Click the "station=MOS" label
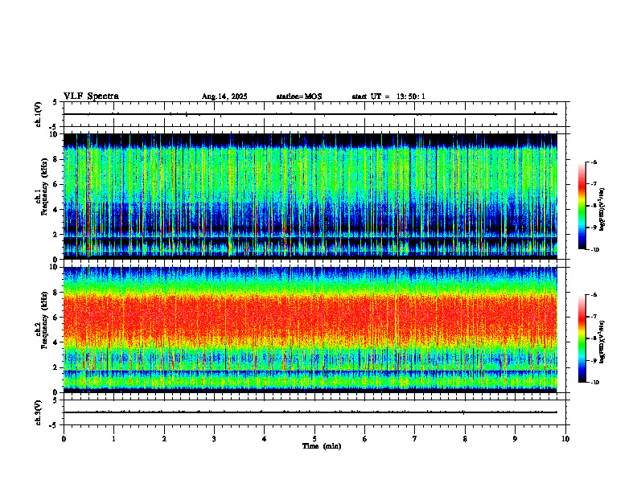The image size is (637, 492). 299,96
